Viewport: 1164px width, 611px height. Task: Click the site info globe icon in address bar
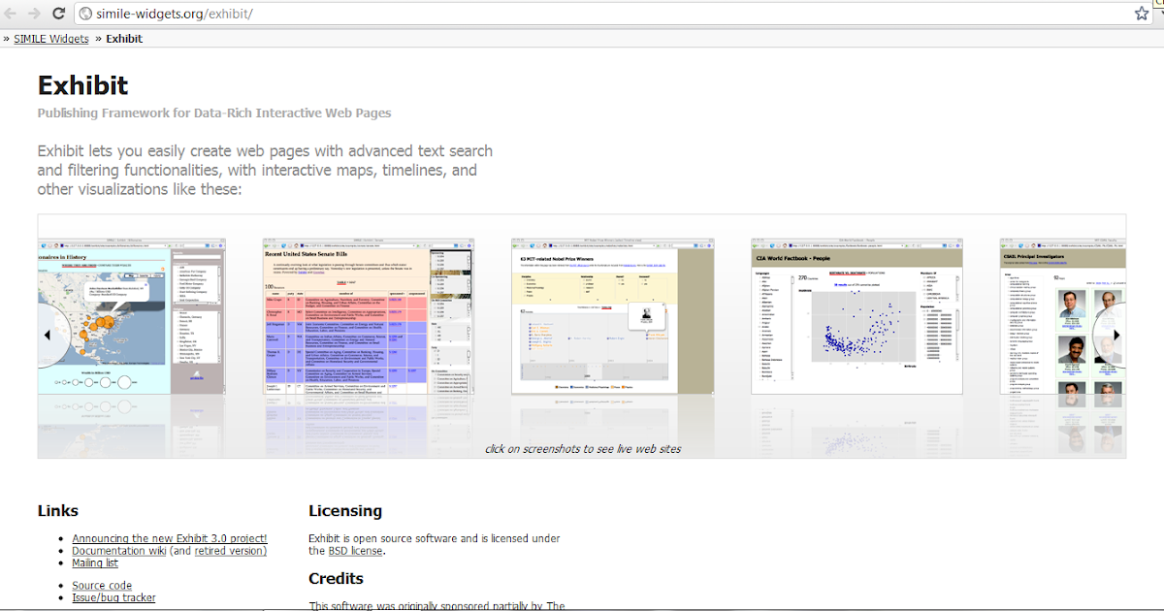(x=85, y=14)
